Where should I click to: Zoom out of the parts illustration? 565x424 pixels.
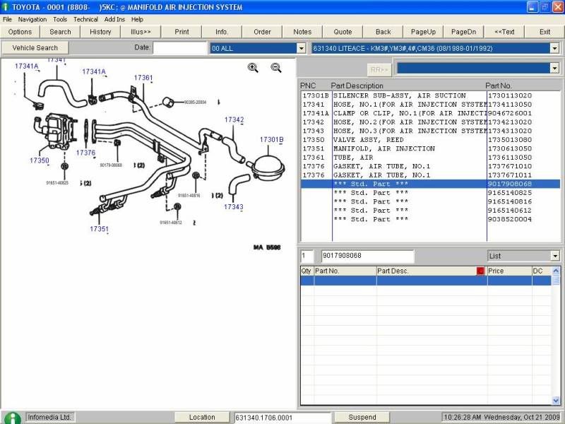(276, 67)
